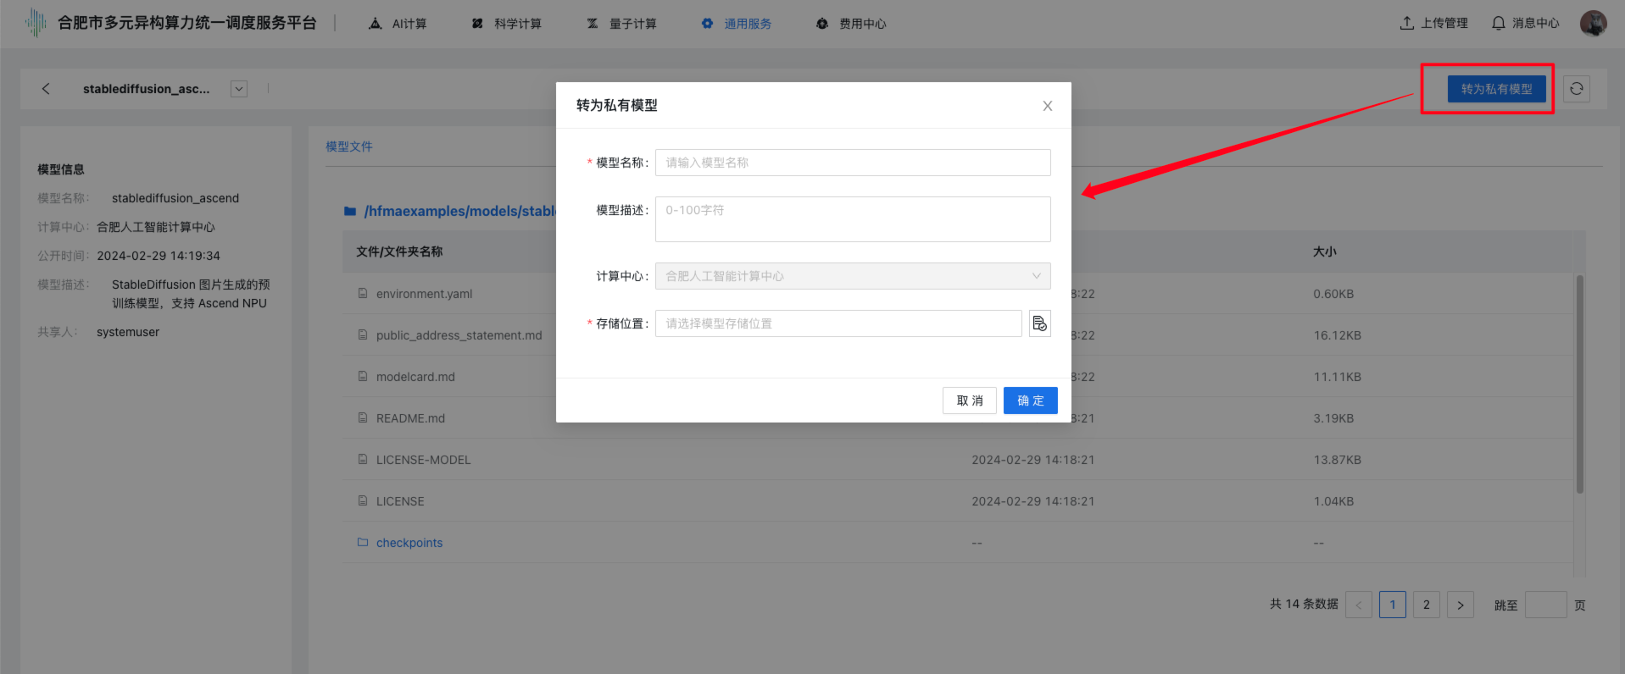Switch to the 费用中心 menu
This screenshot has width=1625, height=674.
pyautogui.click(x=851, y=24)
